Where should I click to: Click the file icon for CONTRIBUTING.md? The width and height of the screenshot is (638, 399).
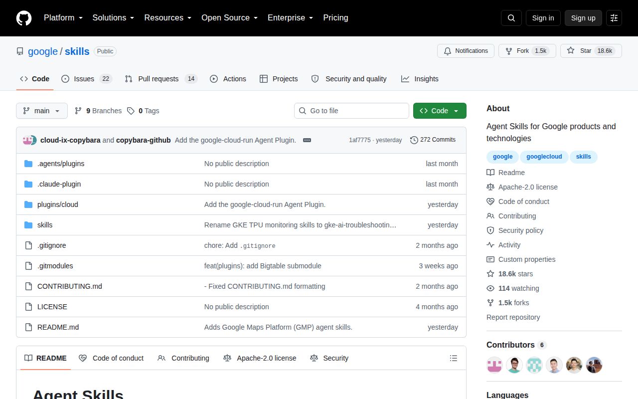[28, 286]
